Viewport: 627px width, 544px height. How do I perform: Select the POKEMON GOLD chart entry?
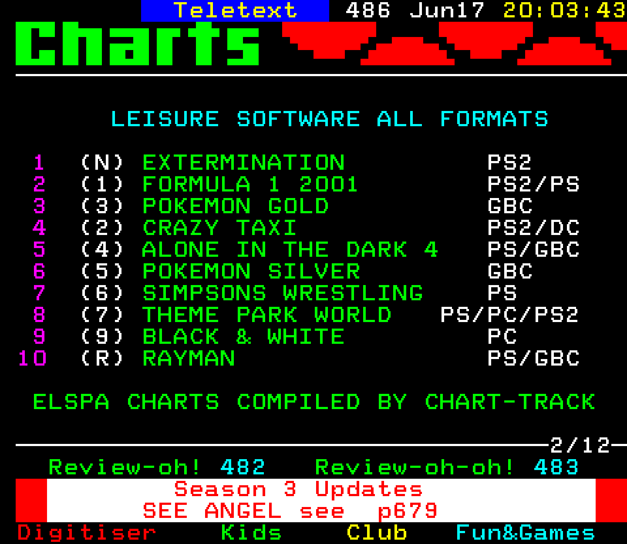[236, 206]
